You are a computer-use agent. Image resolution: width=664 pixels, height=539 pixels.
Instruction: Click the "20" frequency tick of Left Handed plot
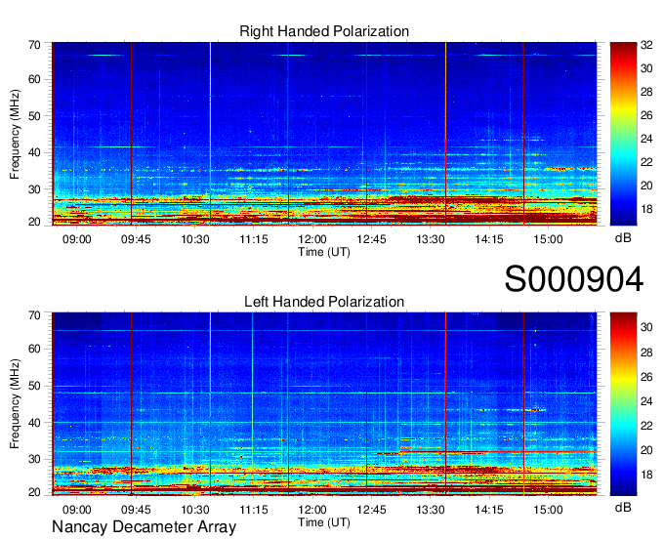pos(34,492)
